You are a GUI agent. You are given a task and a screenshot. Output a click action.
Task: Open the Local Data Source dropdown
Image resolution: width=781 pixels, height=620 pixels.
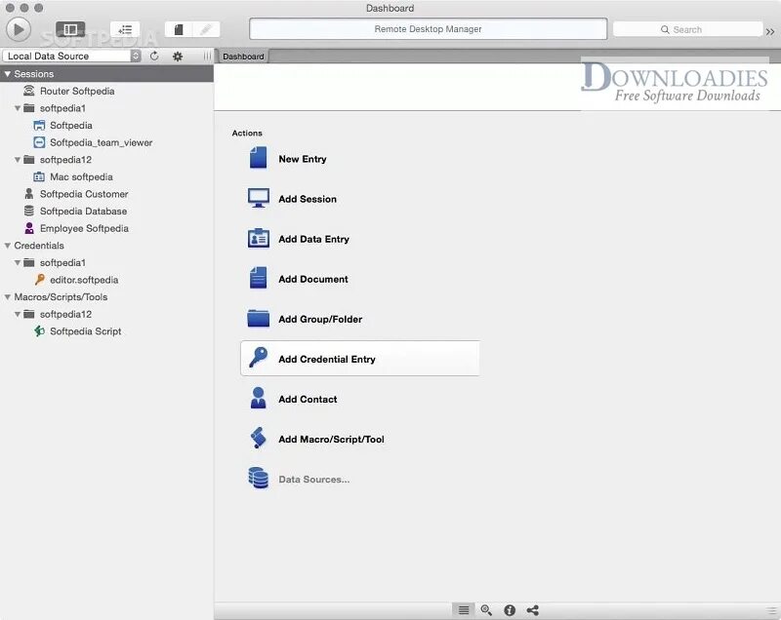[71, 56]
